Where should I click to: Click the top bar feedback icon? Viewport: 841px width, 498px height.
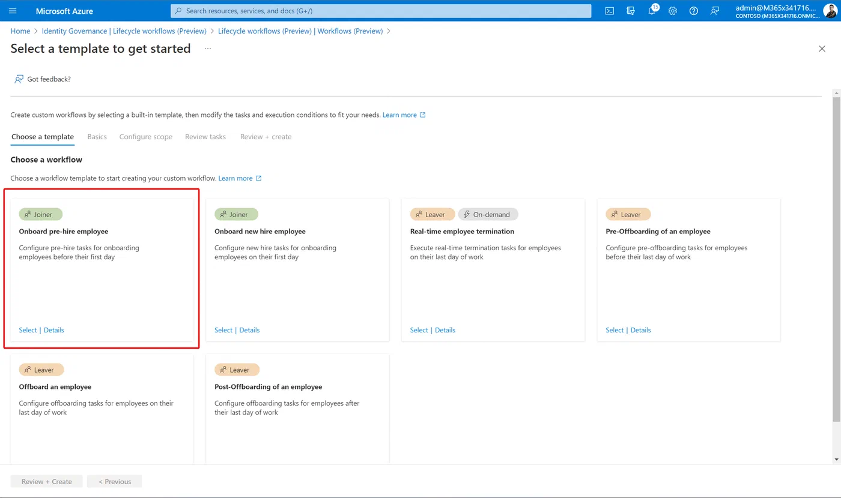pyautogui.click(x=715, y=11)
